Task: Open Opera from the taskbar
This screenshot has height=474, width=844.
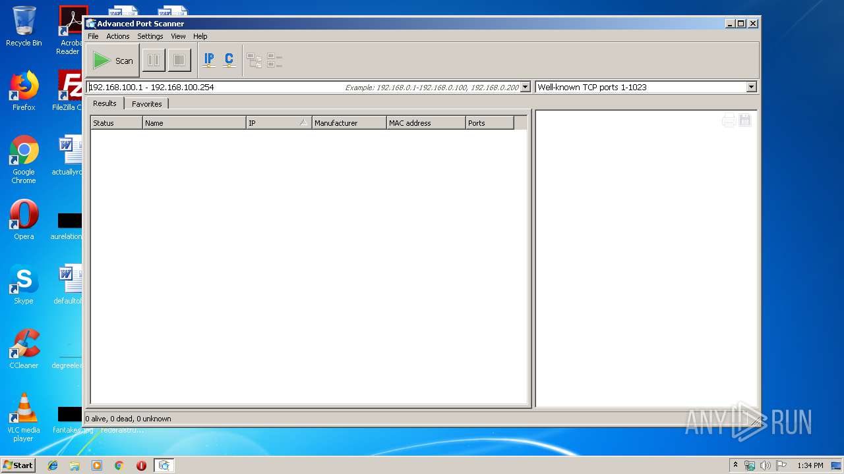Action: [x=141, y=465]
